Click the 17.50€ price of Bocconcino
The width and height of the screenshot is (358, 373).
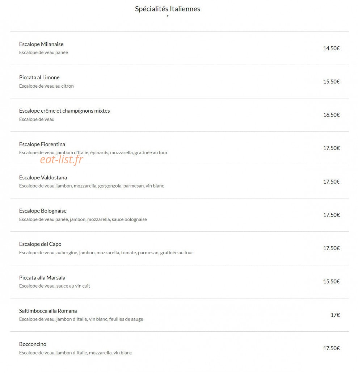pyautogui.click(x=331, y=348)
